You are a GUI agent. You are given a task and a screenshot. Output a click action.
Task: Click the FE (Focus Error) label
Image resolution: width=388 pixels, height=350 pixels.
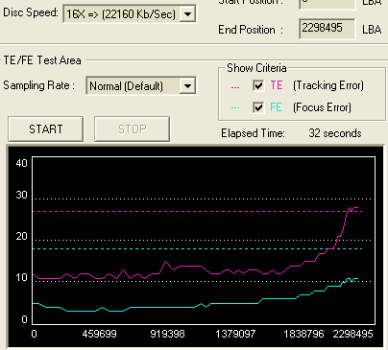click(310, 107)
